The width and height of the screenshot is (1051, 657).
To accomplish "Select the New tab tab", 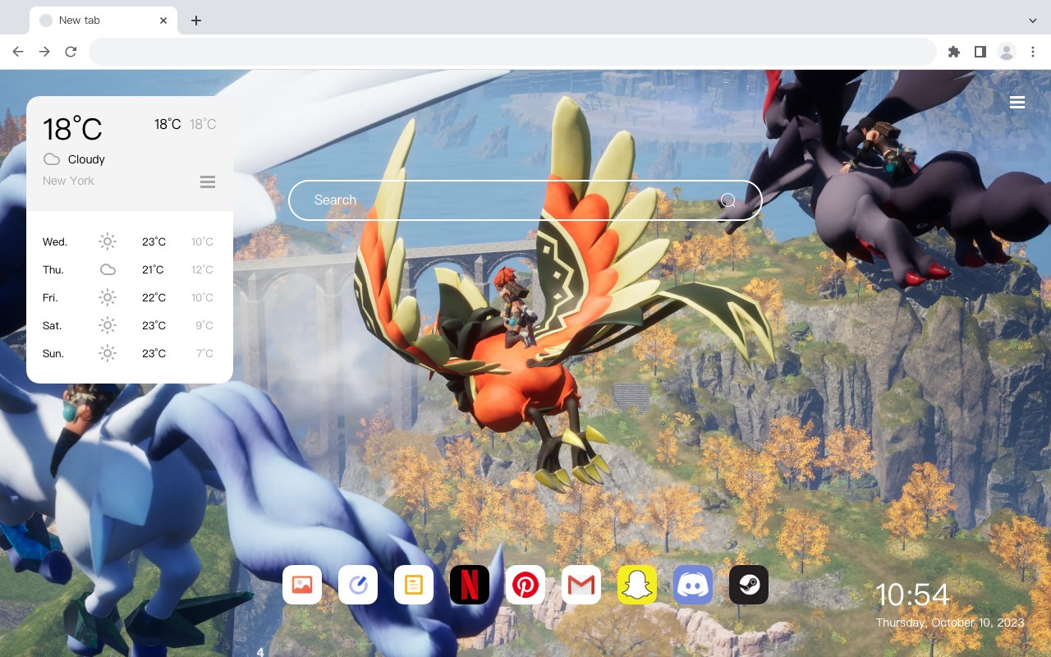I will tap(103, 21).
